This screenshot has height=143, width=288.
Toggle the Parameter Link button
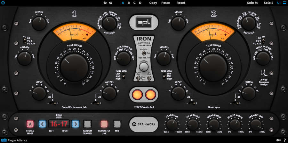(x=104, y=124)
